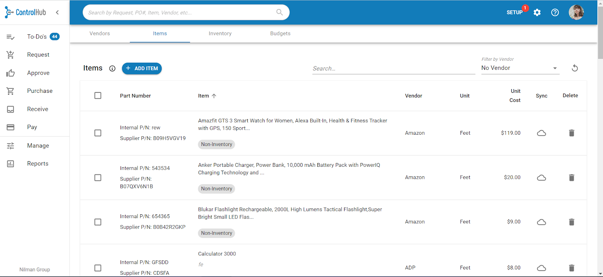Sort by Unit Cost column header
The image size is (603, 277).
[515, 95]
